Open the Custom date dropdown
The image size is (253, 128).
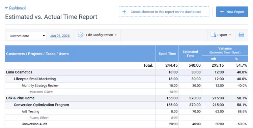tap(27, 36)
